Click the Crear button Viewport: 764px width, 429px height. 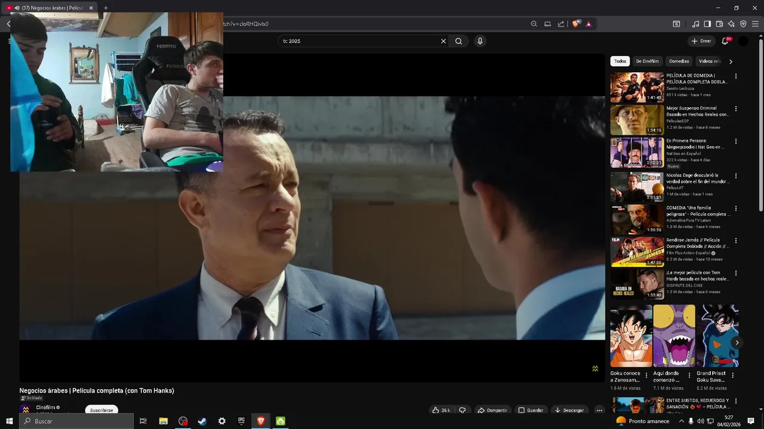(x=701, y=41)
